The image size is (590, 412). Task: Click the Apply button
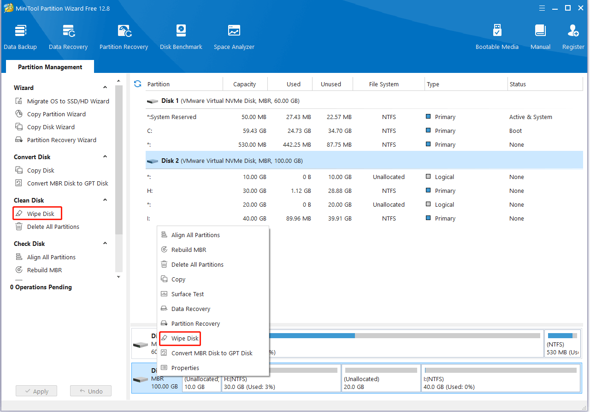pyautogui.click(x=36, y=391)
